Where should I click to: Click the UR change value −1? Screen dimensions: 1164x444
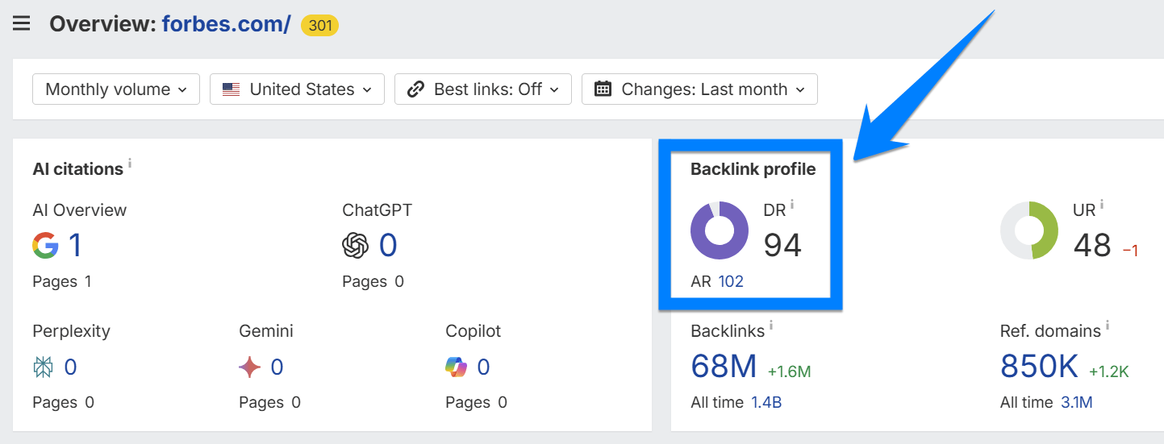pos(1130,251)
